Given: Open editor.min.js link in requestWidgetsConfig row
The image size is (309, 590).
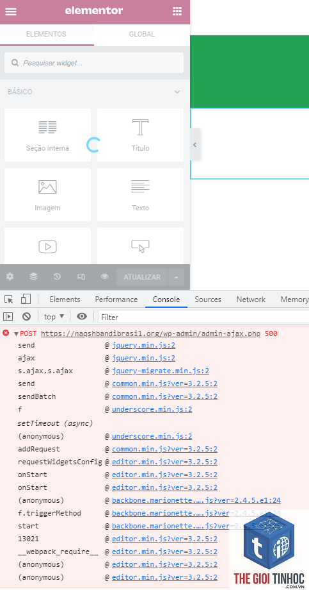Looking at the screenshot, I should click(164, 462).
